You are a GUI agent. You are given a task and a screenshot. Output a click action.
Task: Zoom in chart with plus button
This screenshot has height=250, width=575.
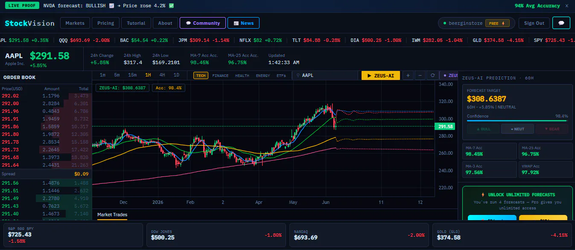click(408, 75)
